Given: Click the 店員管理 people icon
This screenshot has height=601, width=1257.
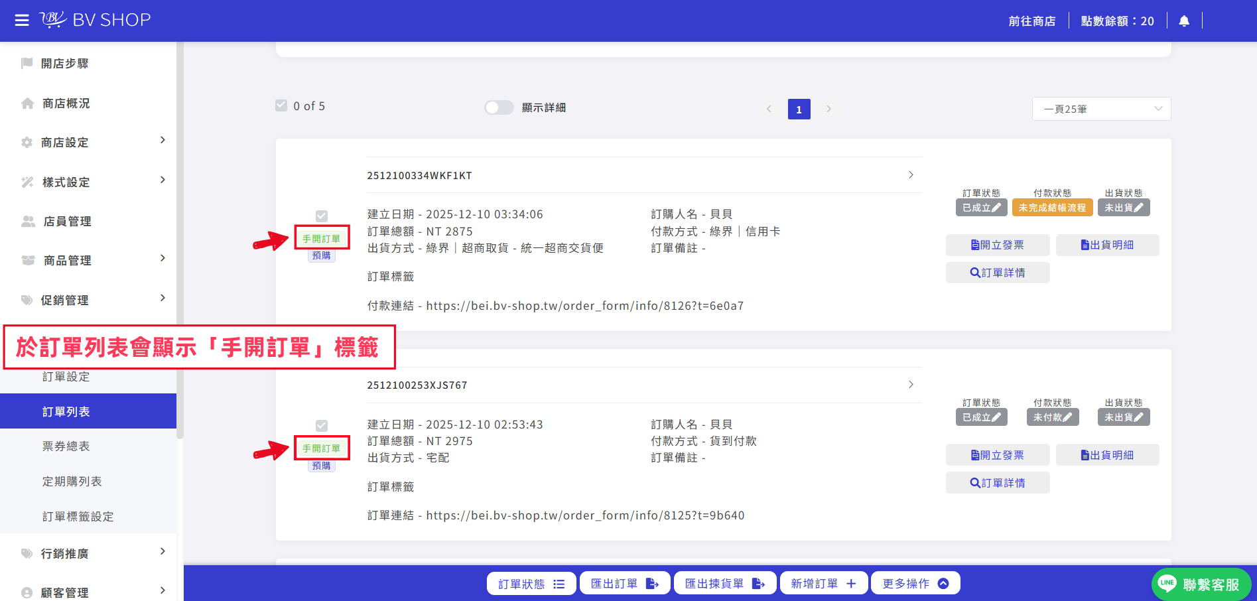Looking at the screenshot, I should click(28, 221).
